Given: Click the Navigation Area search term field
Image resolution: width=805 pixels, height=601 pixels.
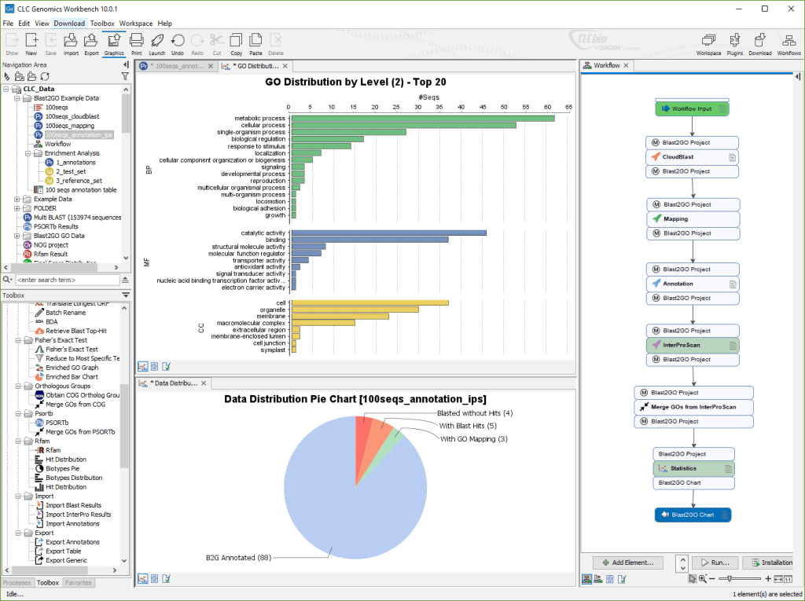Looking at the screenshot, I should pos(68,280).
